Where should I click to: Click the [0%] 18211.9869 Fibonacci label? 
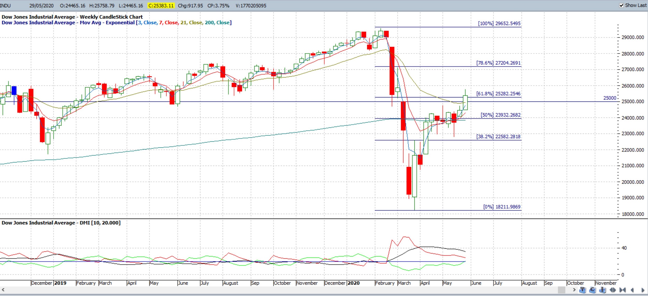pos(502,207)
